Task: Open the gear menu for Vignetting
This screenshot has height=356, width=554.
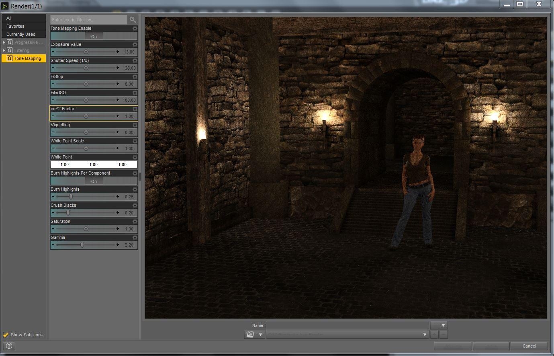Action: [135, 125]
